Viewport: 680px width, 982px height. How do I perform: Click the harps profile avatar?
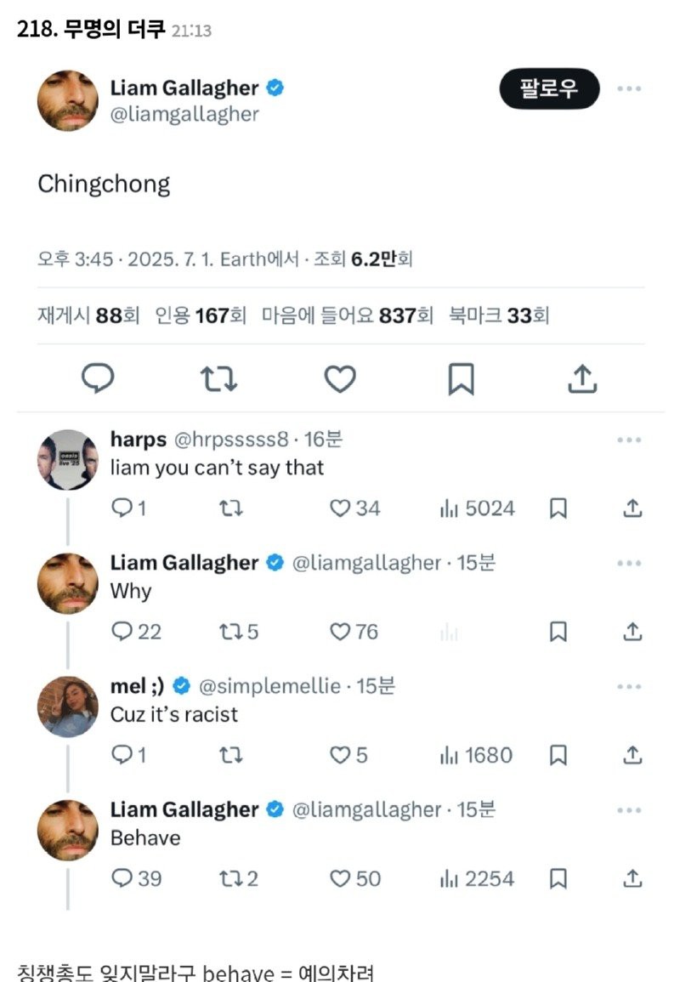pos(68,460)
